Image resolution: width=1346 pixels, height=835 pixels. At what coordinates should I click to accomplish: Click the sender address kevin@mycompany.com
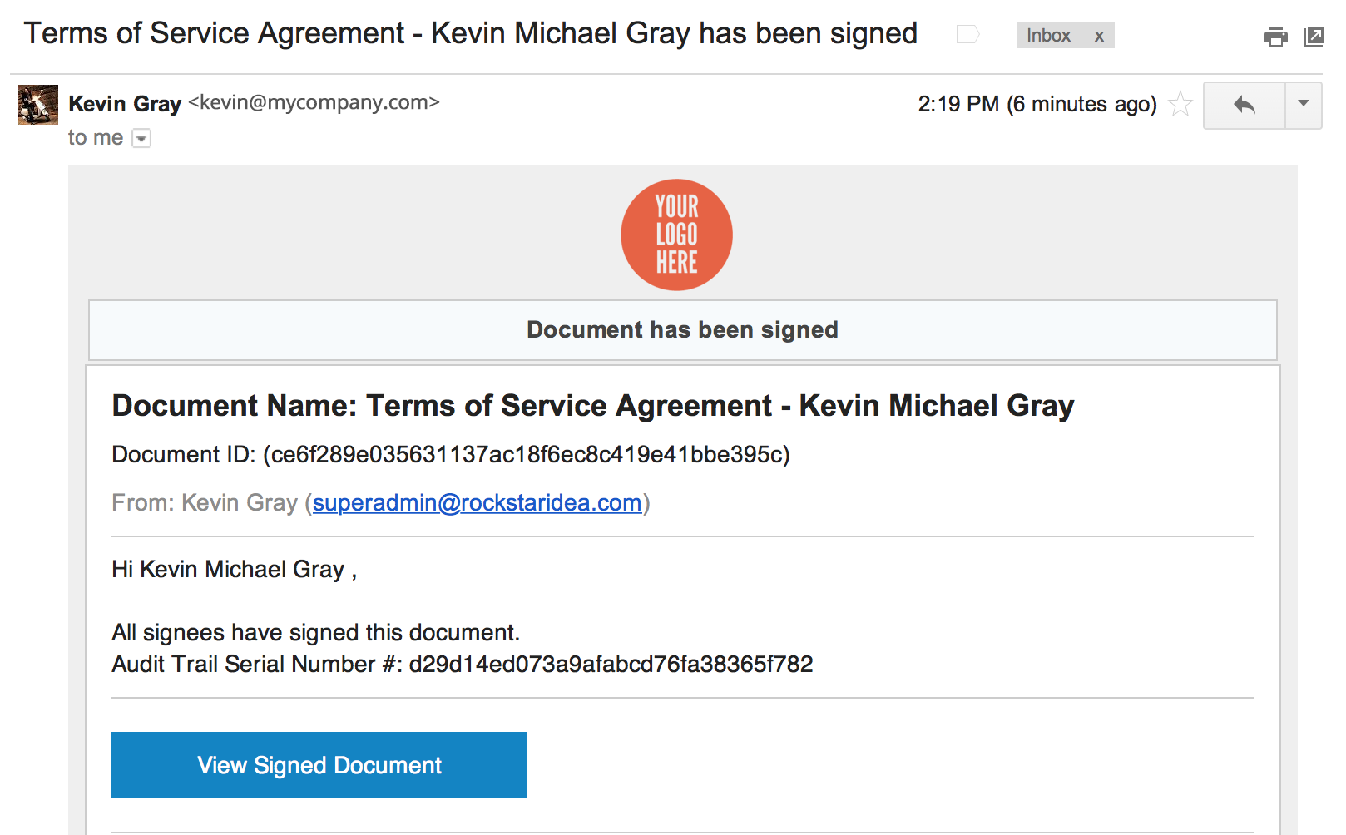pos(314,102)
